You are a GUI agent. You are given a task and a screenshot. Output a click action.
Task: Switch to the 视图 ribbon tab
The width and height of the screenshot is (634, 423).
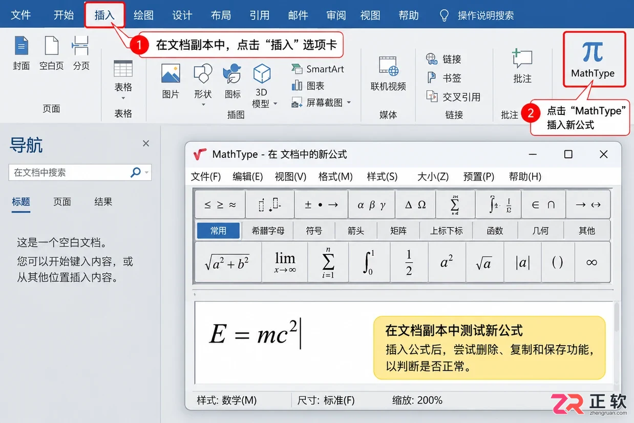coord(370,15)
